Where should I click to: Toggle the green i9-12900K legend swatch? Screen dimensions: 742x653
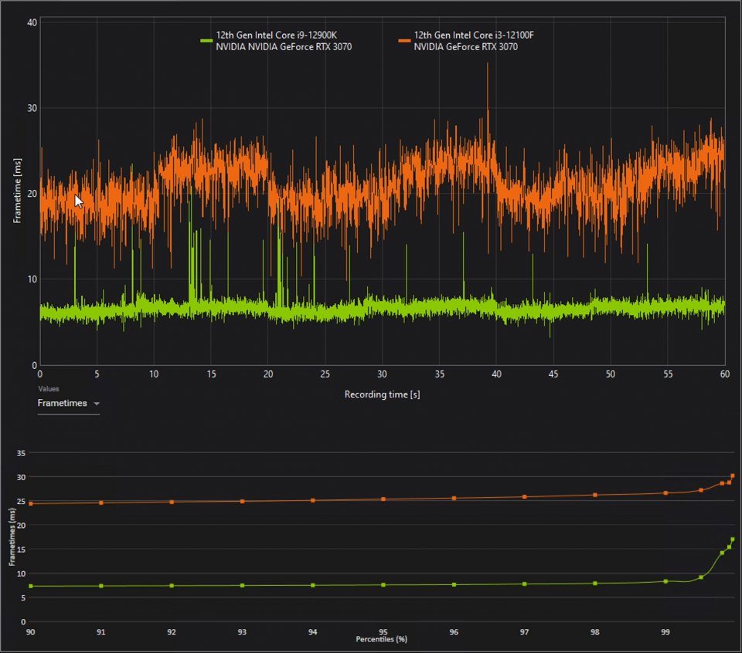[x=206, y=41]
